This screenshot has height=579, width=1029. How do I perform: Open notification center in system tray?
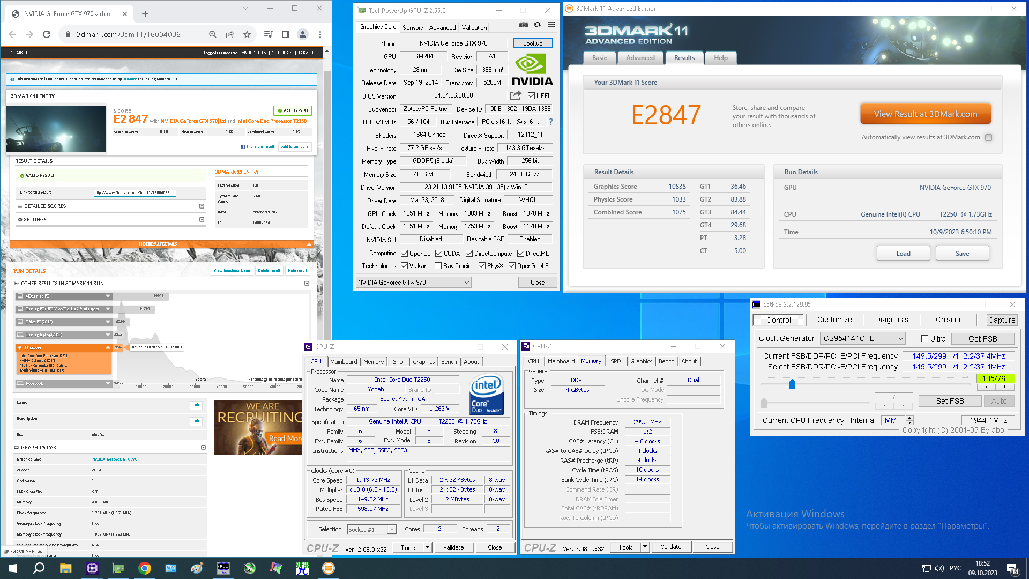point(1013,569)
